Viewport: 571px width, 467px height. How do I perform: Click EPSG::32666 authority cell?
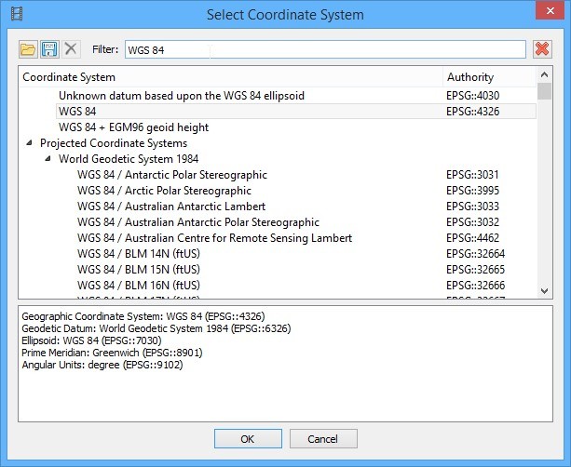click(x=476, y=286)
